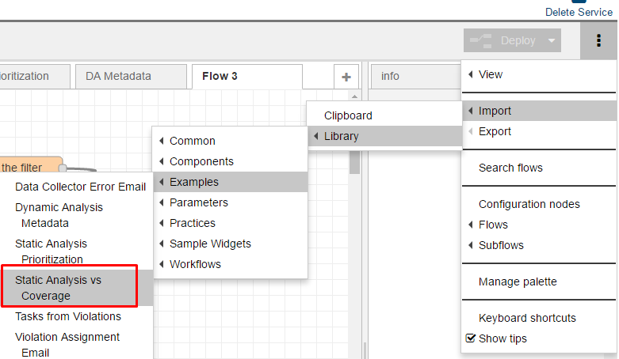Click the Delete Service link

pos(579,12)
